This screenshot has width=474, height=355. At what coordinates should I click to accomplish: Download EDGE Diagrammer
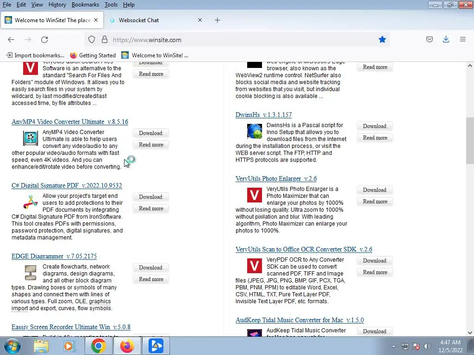[x=150, y=268]
